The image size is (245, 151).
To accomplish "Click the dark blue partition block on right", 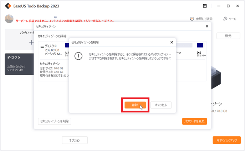I will [x=200, y=45].
